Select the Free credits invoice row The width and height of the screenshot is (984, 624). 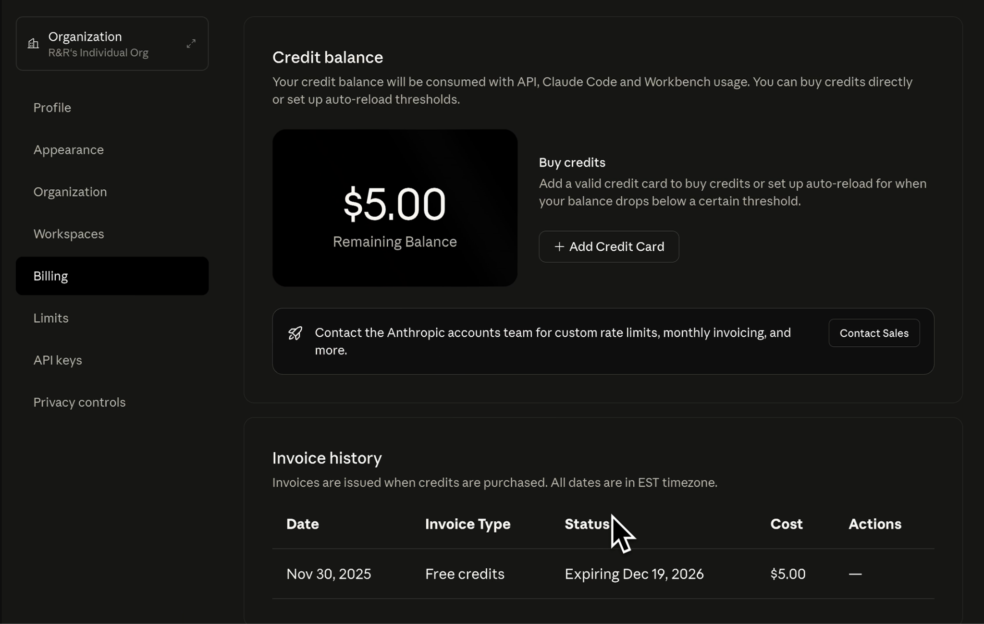coord(464,574)
